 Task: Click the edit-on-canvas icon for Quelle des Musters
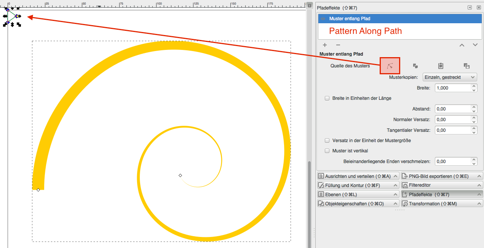tap(390, 66)
